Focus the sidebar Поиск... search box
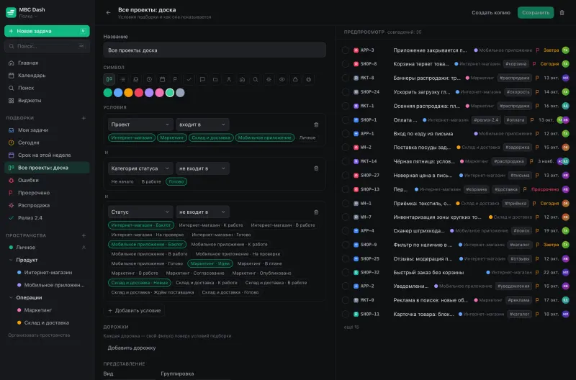The width and height of the screenshot is (576, 380). tap(47, 46)
